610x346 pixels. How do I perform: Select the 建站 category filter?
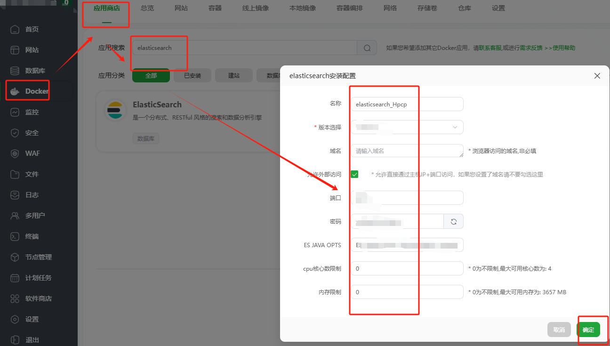(x=234, y=75)
